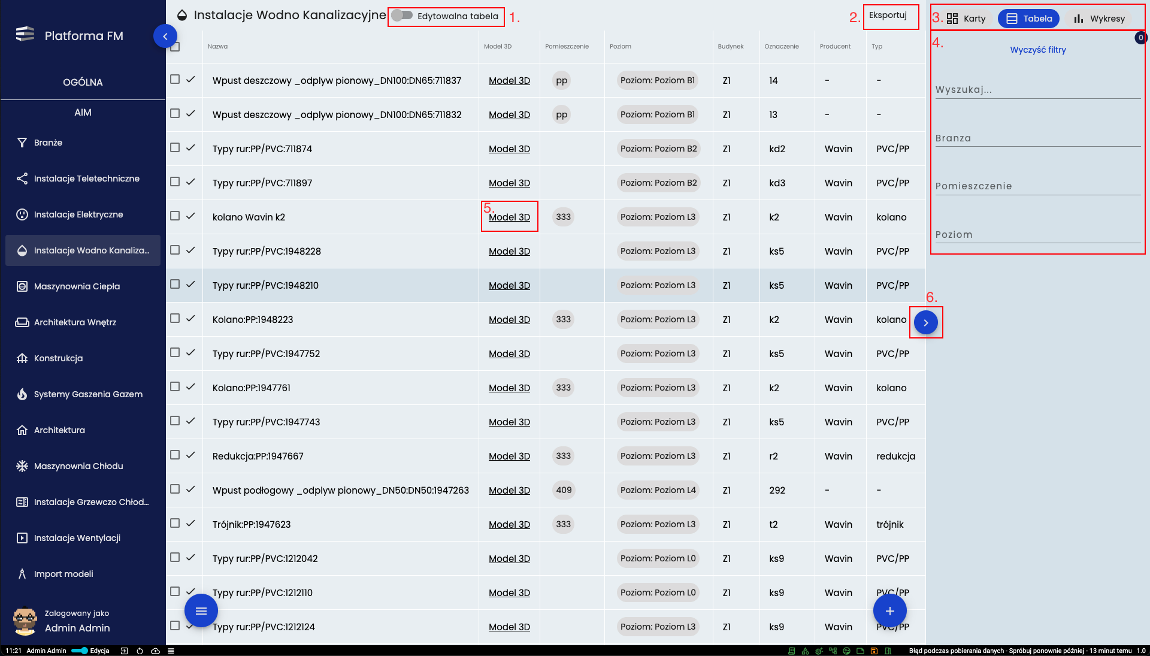Click the cloud upload icon in status bar
Image resolution: width=1150 pixels, height=656 pixels.
pyautogui.click(x=155, y=651)
